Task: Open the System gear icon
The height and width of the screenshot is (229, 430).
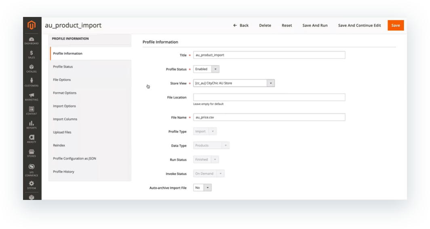Action: (32, 185)
